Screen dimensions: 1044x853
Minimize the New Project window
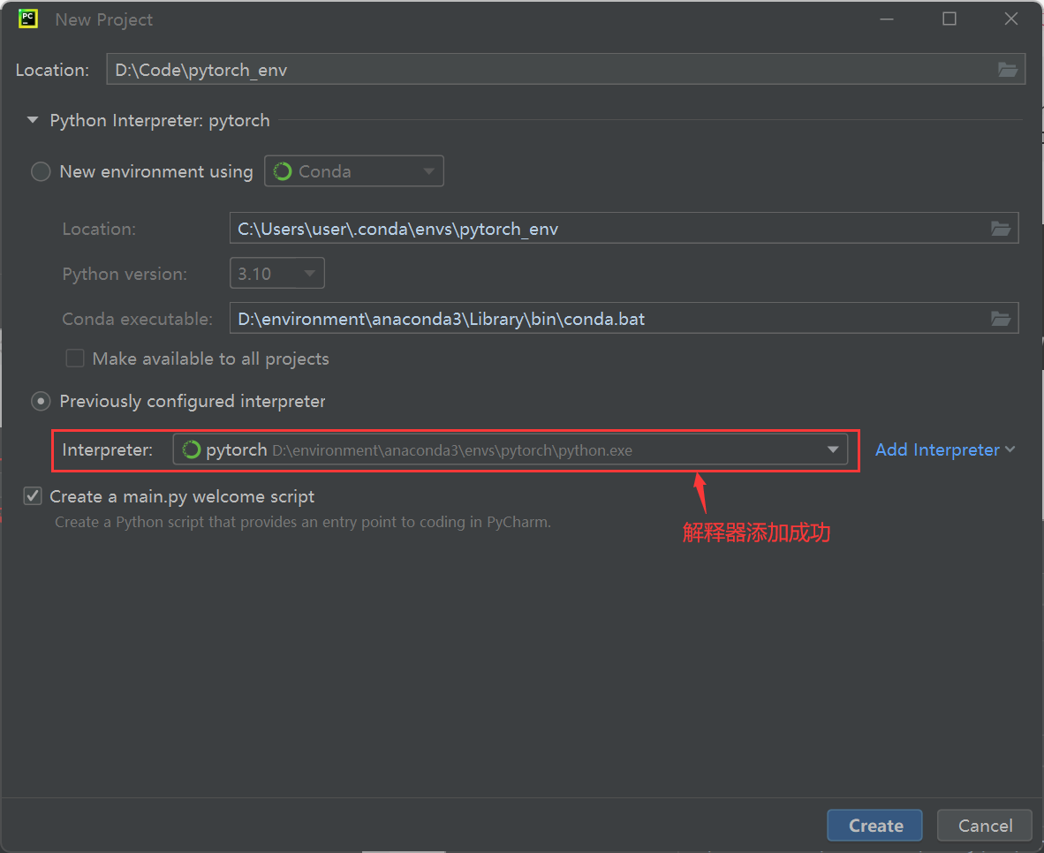(887, 19)
